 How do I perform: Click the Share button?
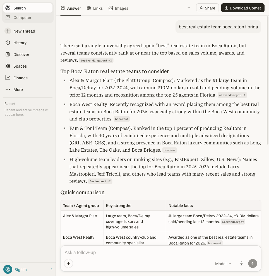click(207, 8)
